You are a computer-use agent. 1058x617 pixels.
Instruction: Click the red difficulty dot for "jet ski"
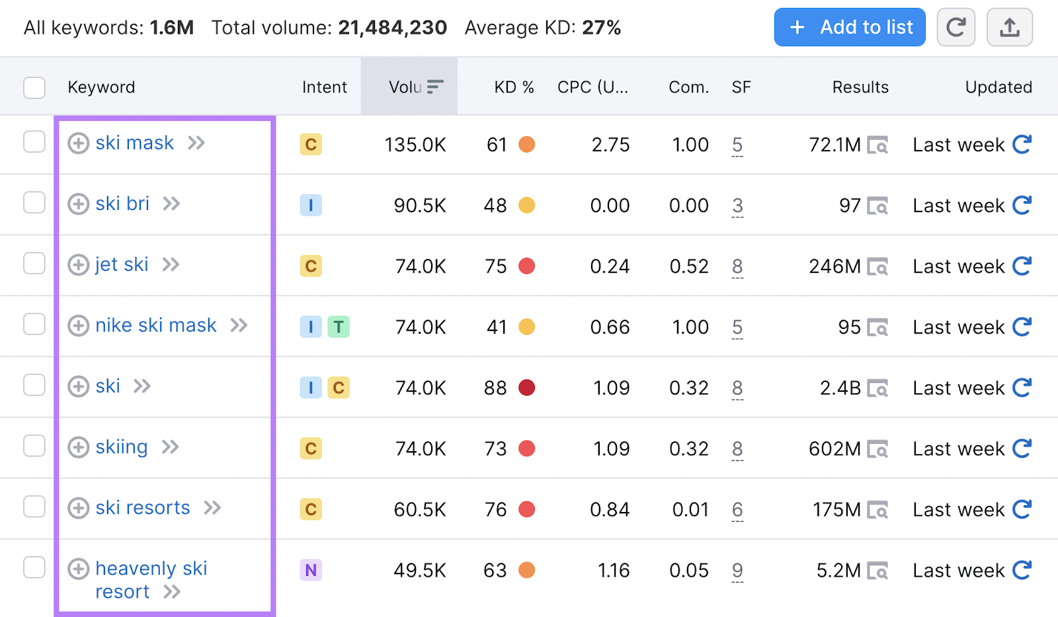tap(527, 266)
